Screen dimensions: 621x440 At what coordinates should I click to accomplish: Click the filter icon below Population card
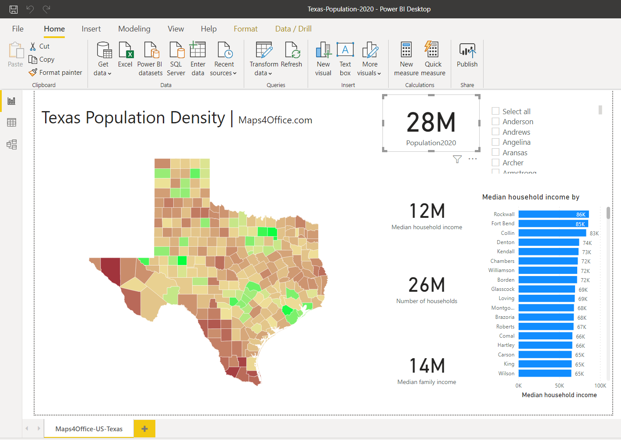point(457,159)
